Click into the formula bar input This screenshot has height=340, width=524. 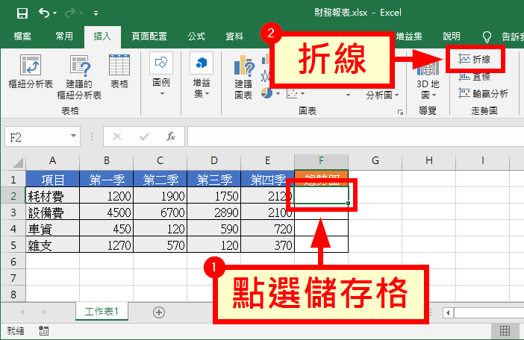(355, 136)
